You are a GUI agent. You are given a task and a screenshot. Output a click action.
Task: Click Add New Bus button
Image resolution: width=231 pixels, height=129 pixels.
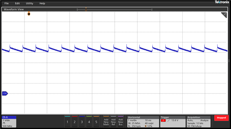121,121
